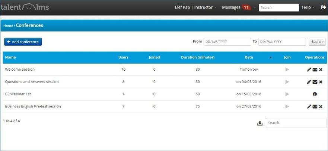Open the Elef Pap Instructor dropdown

(x=195, y=7)
